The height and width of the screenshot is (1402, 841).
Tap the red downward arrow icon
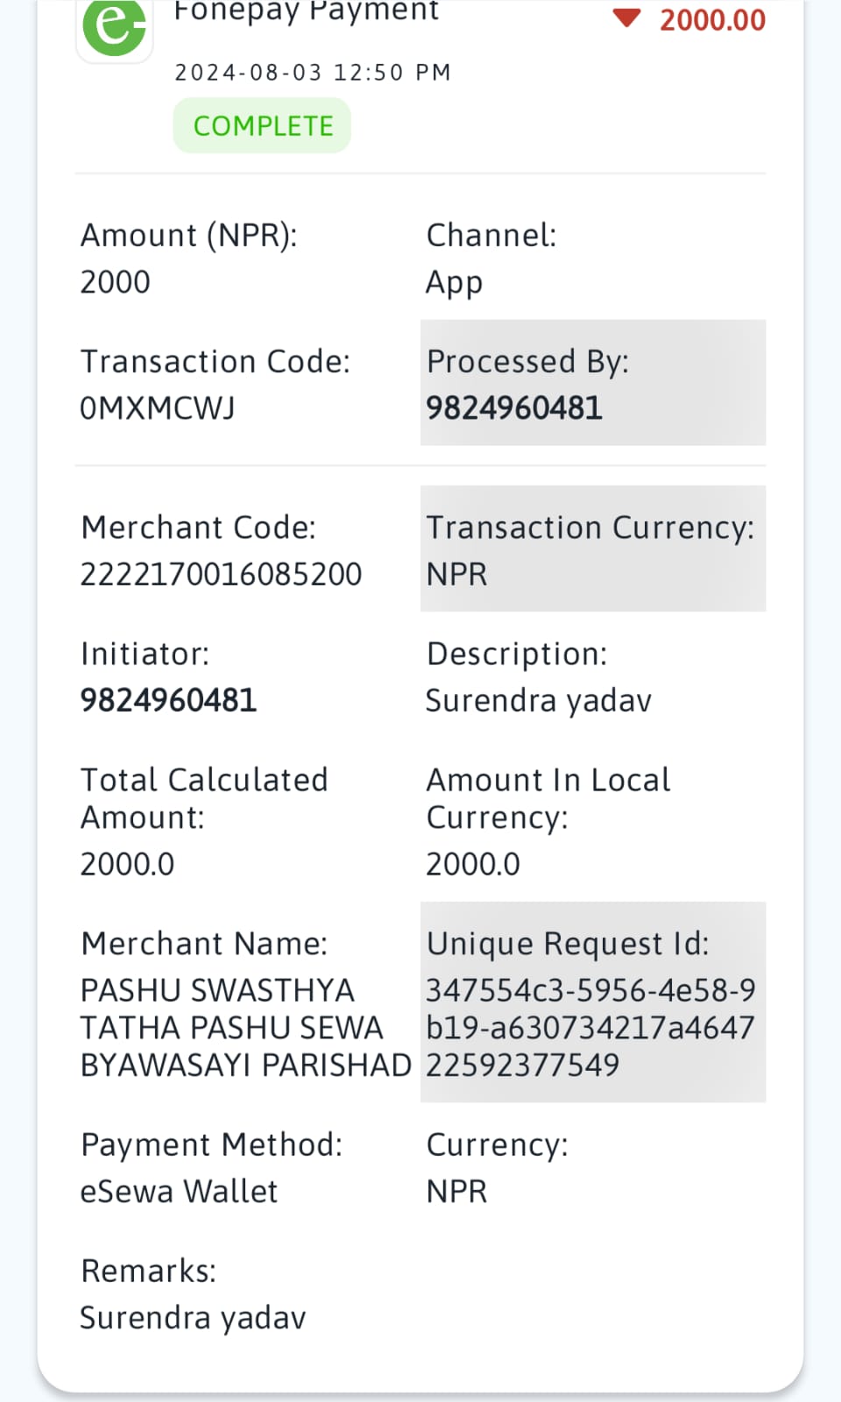(626, 18)
